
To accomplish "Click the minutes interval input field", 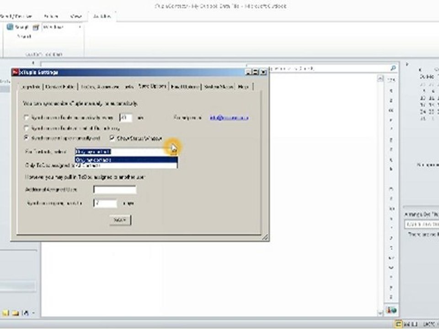I will pyautogui.click(x=126, y=117).
